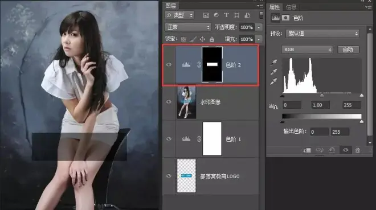Open the 预设 默认值 preset dropdown

tap(322, 34)
